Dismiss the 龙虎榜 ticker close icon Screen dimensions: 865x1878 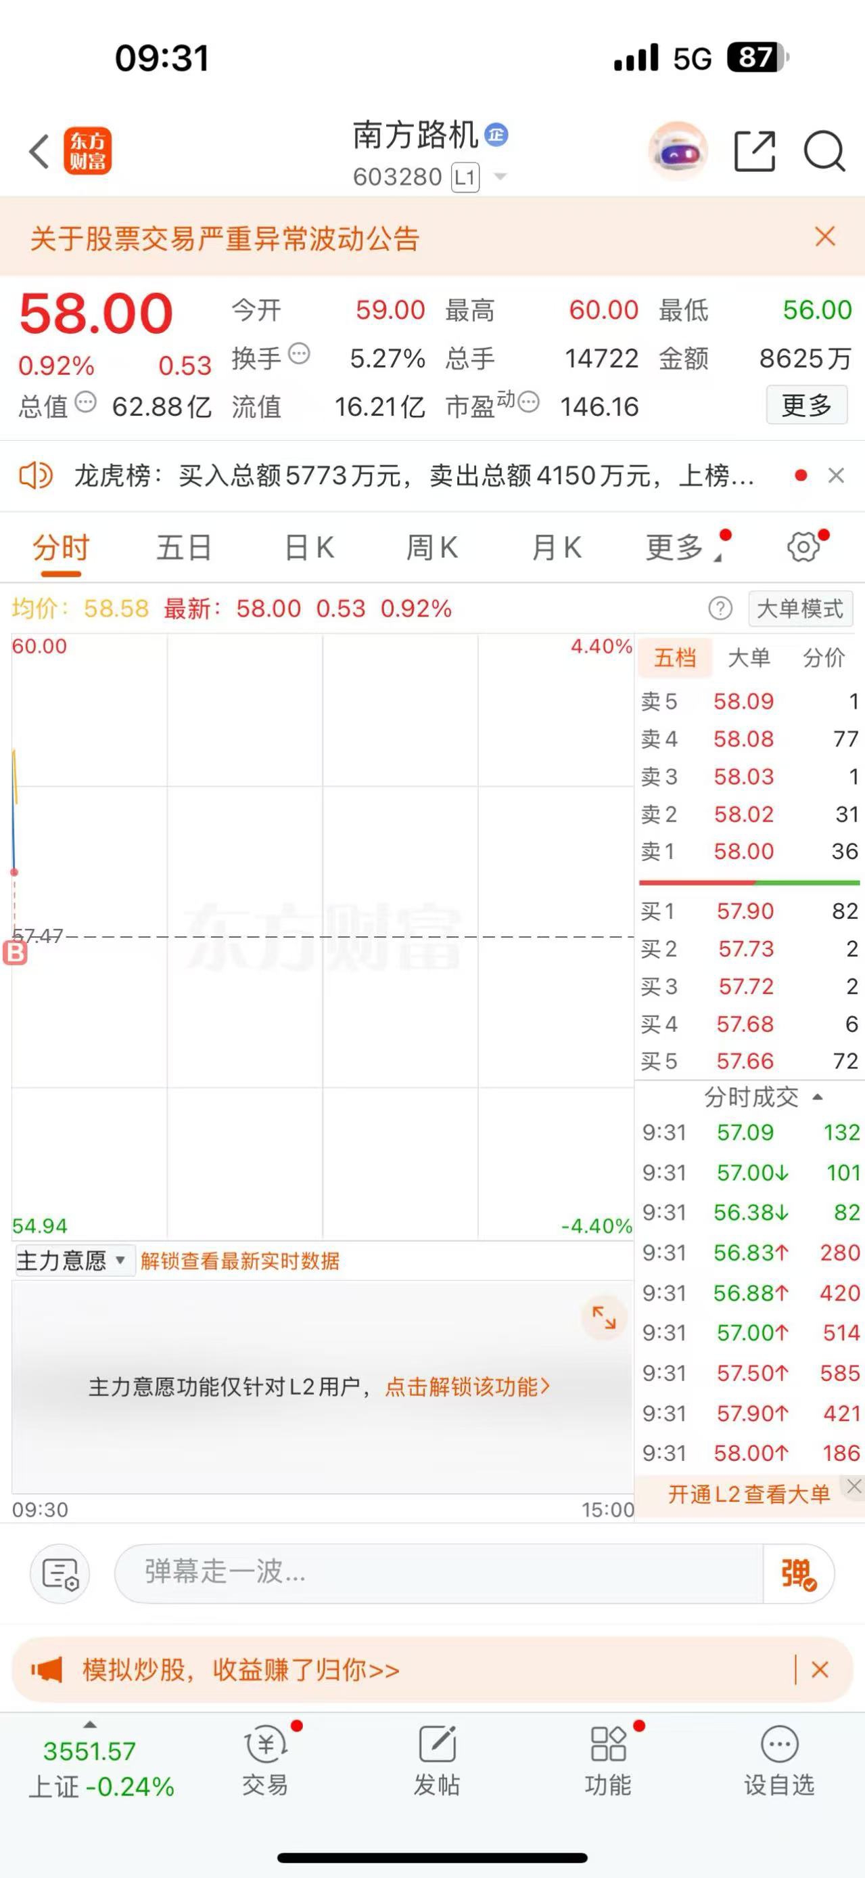click(x=837, y=476)
